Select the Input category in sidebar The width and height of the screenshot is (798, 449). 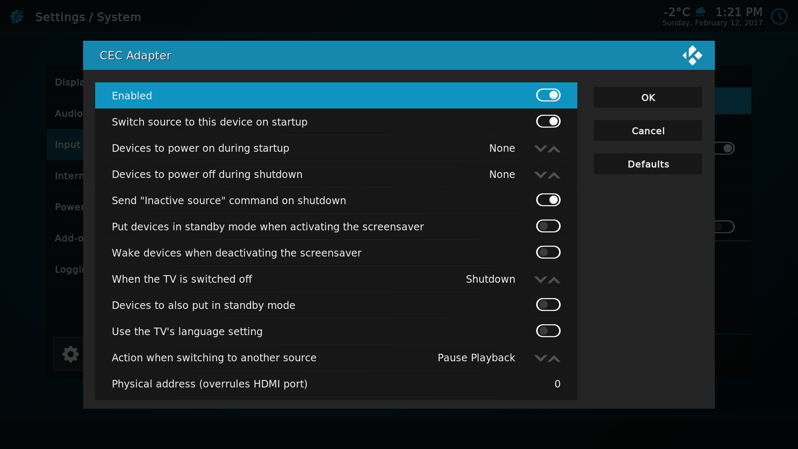click(67, 145)
